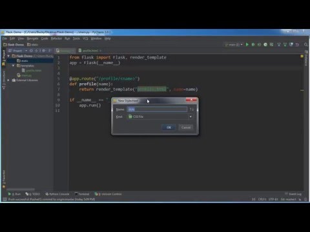Open the Project tool window side tab

[x=4, y=57]
